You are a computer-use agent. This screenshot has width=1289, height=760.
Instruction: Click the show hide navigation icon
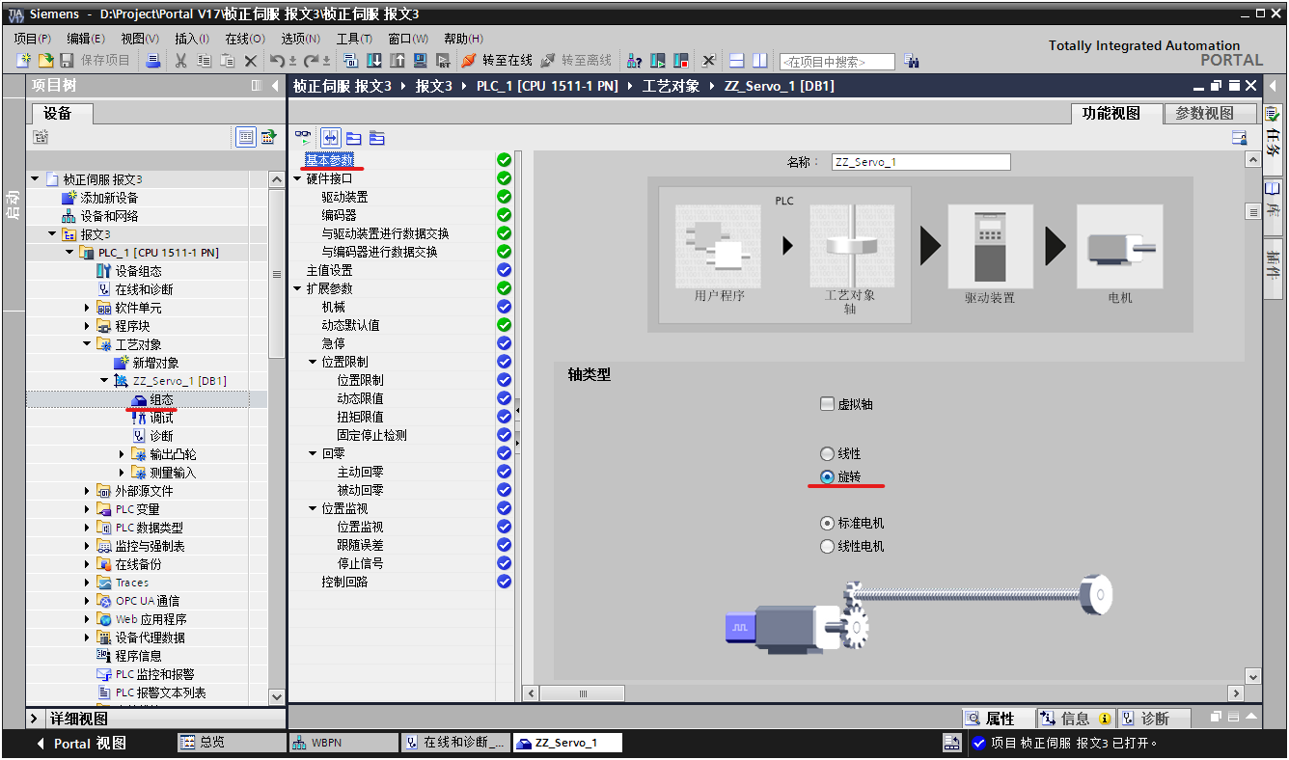pos(331,138)
